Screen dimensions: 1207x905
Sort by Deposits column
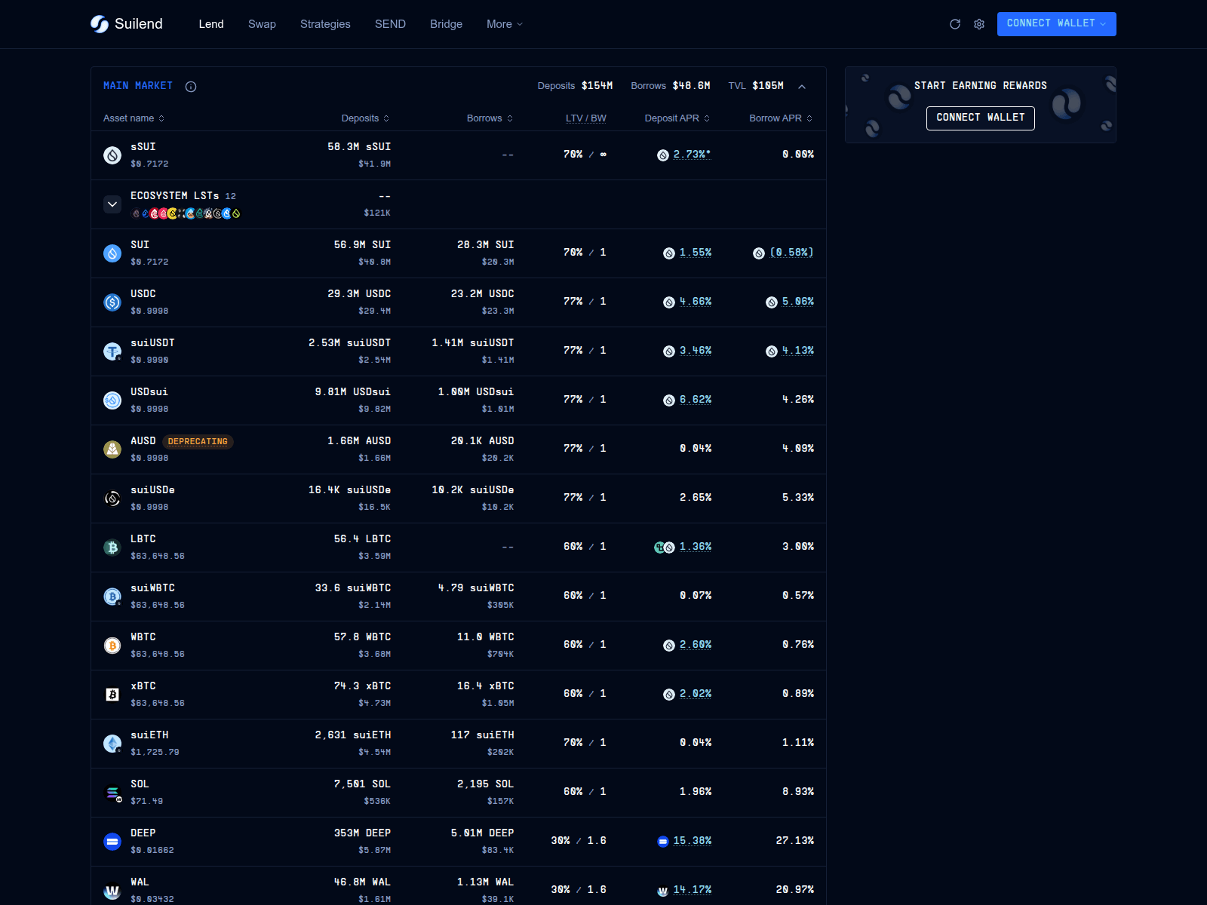[x=365, y=118]
